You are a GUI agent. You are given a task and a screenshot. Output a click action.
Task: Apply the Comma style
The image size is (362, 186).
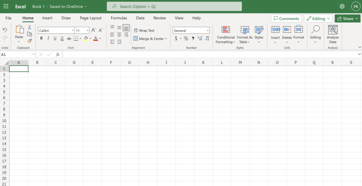[x=193, y=38]
